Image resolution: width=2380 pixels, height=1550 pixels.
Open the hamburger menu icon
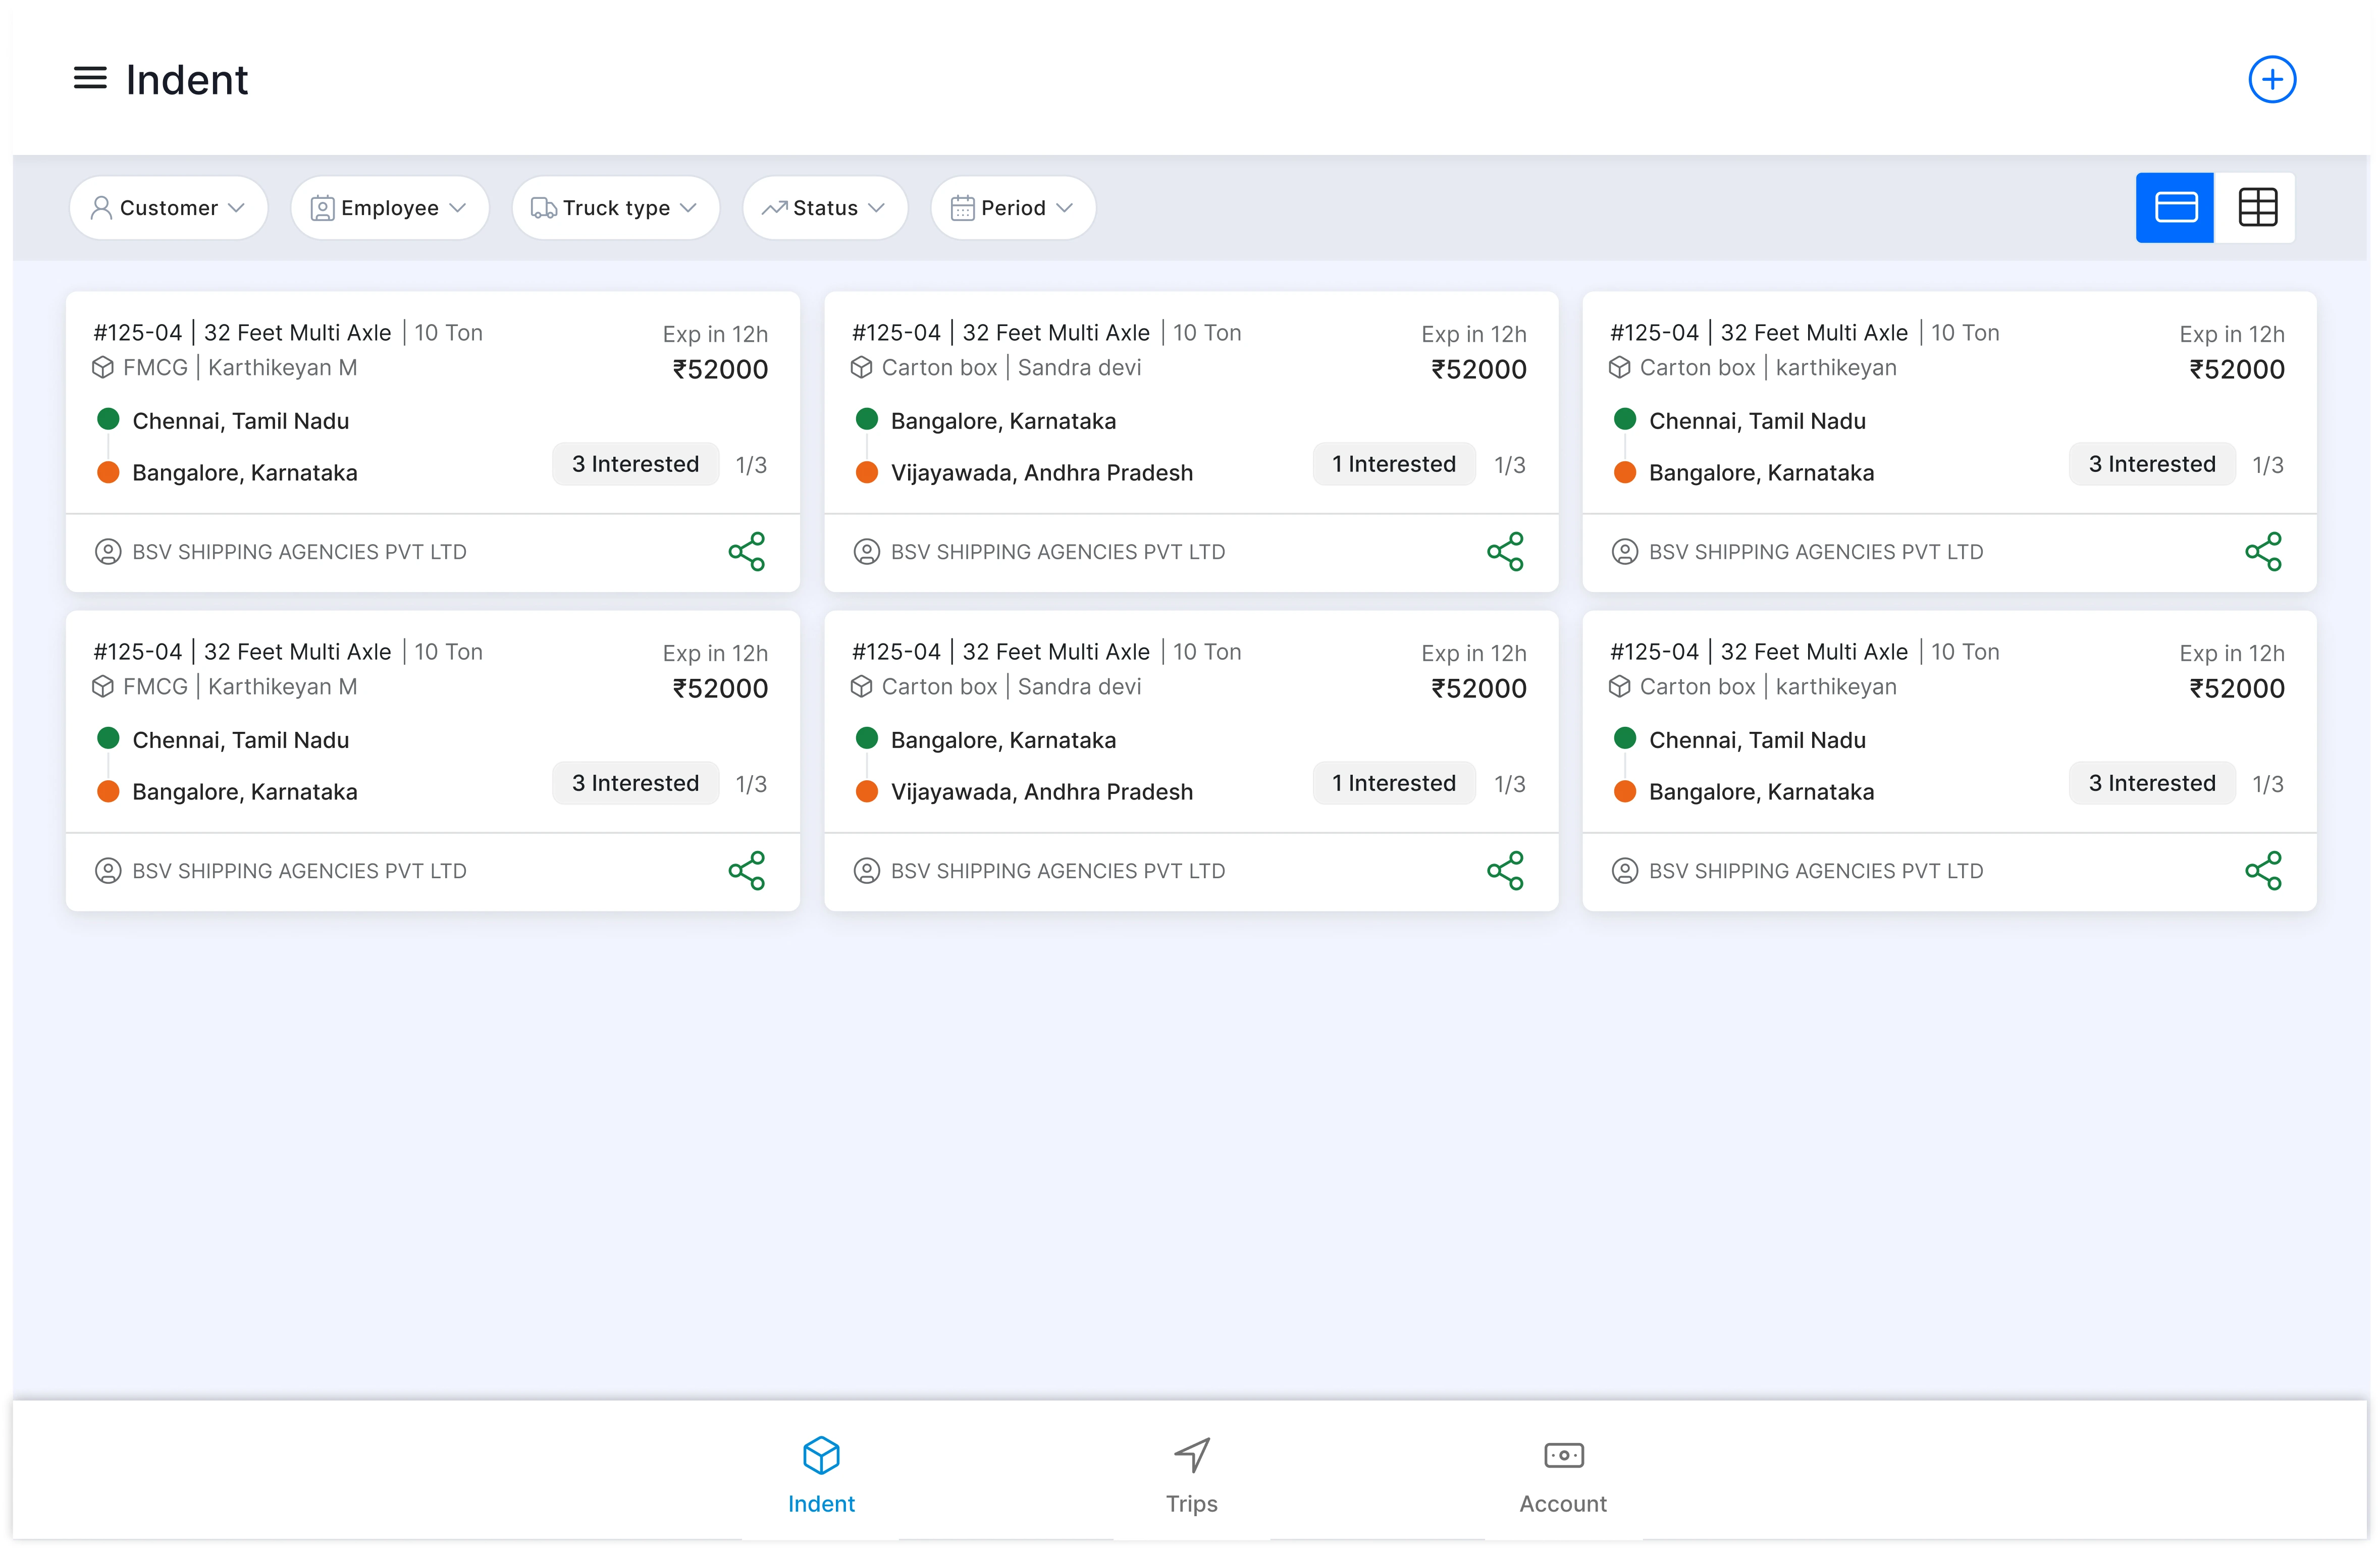tap(90, 78)
